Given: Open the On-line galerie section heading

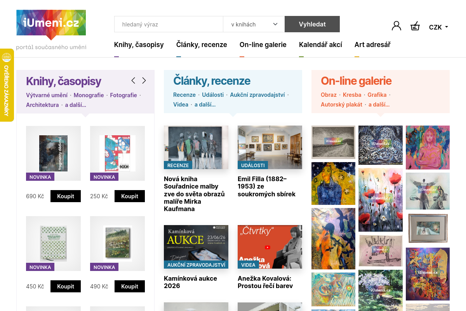Looking at the screenshot, I should point(356,81).
